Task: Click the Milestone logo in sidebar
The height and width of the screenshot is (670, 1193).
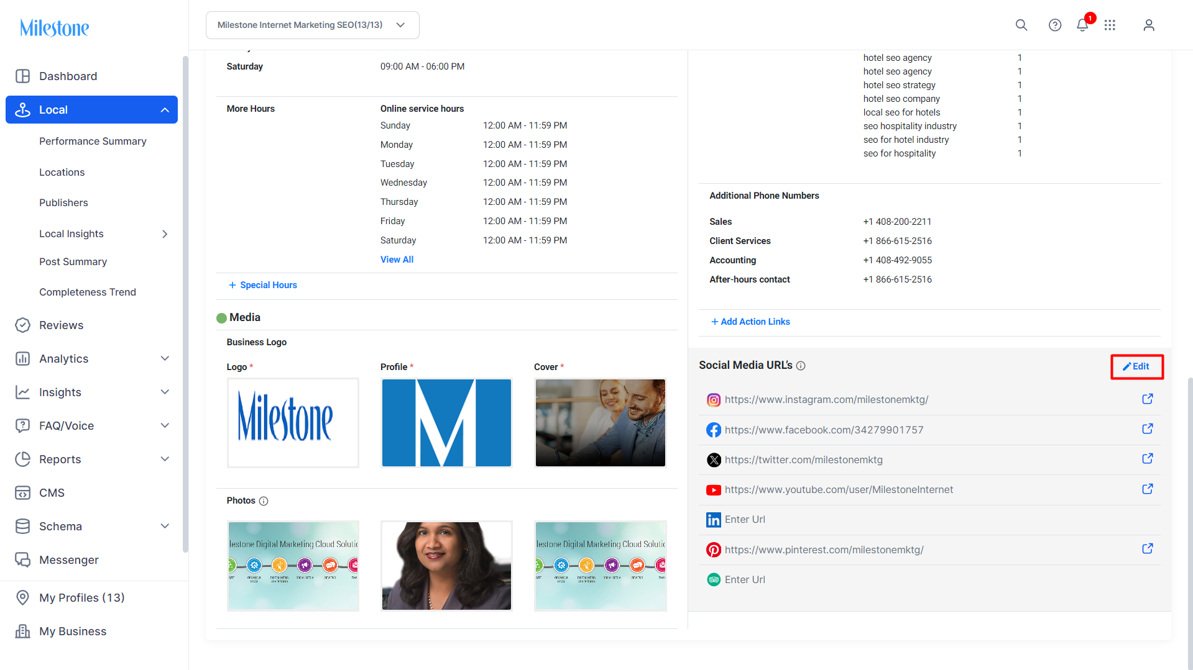Action: (x=55, y=27)
